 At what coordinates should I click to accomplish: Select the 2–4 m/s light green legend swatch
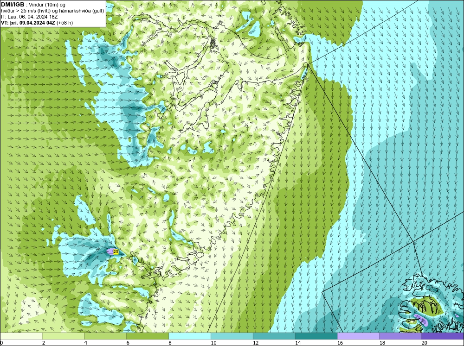coord(63,336)
